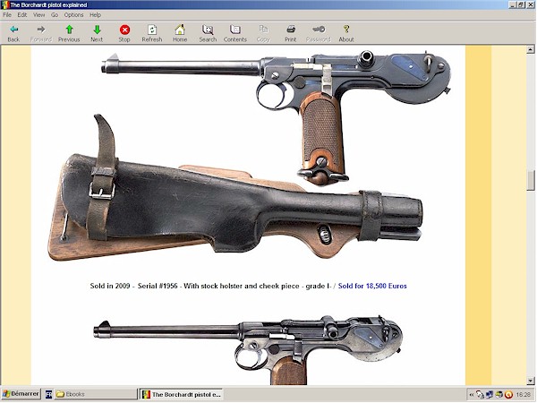Viewport: 537px width, 403px height.
Task: Expand hidden system tray icons chevron
Action: 472,395
